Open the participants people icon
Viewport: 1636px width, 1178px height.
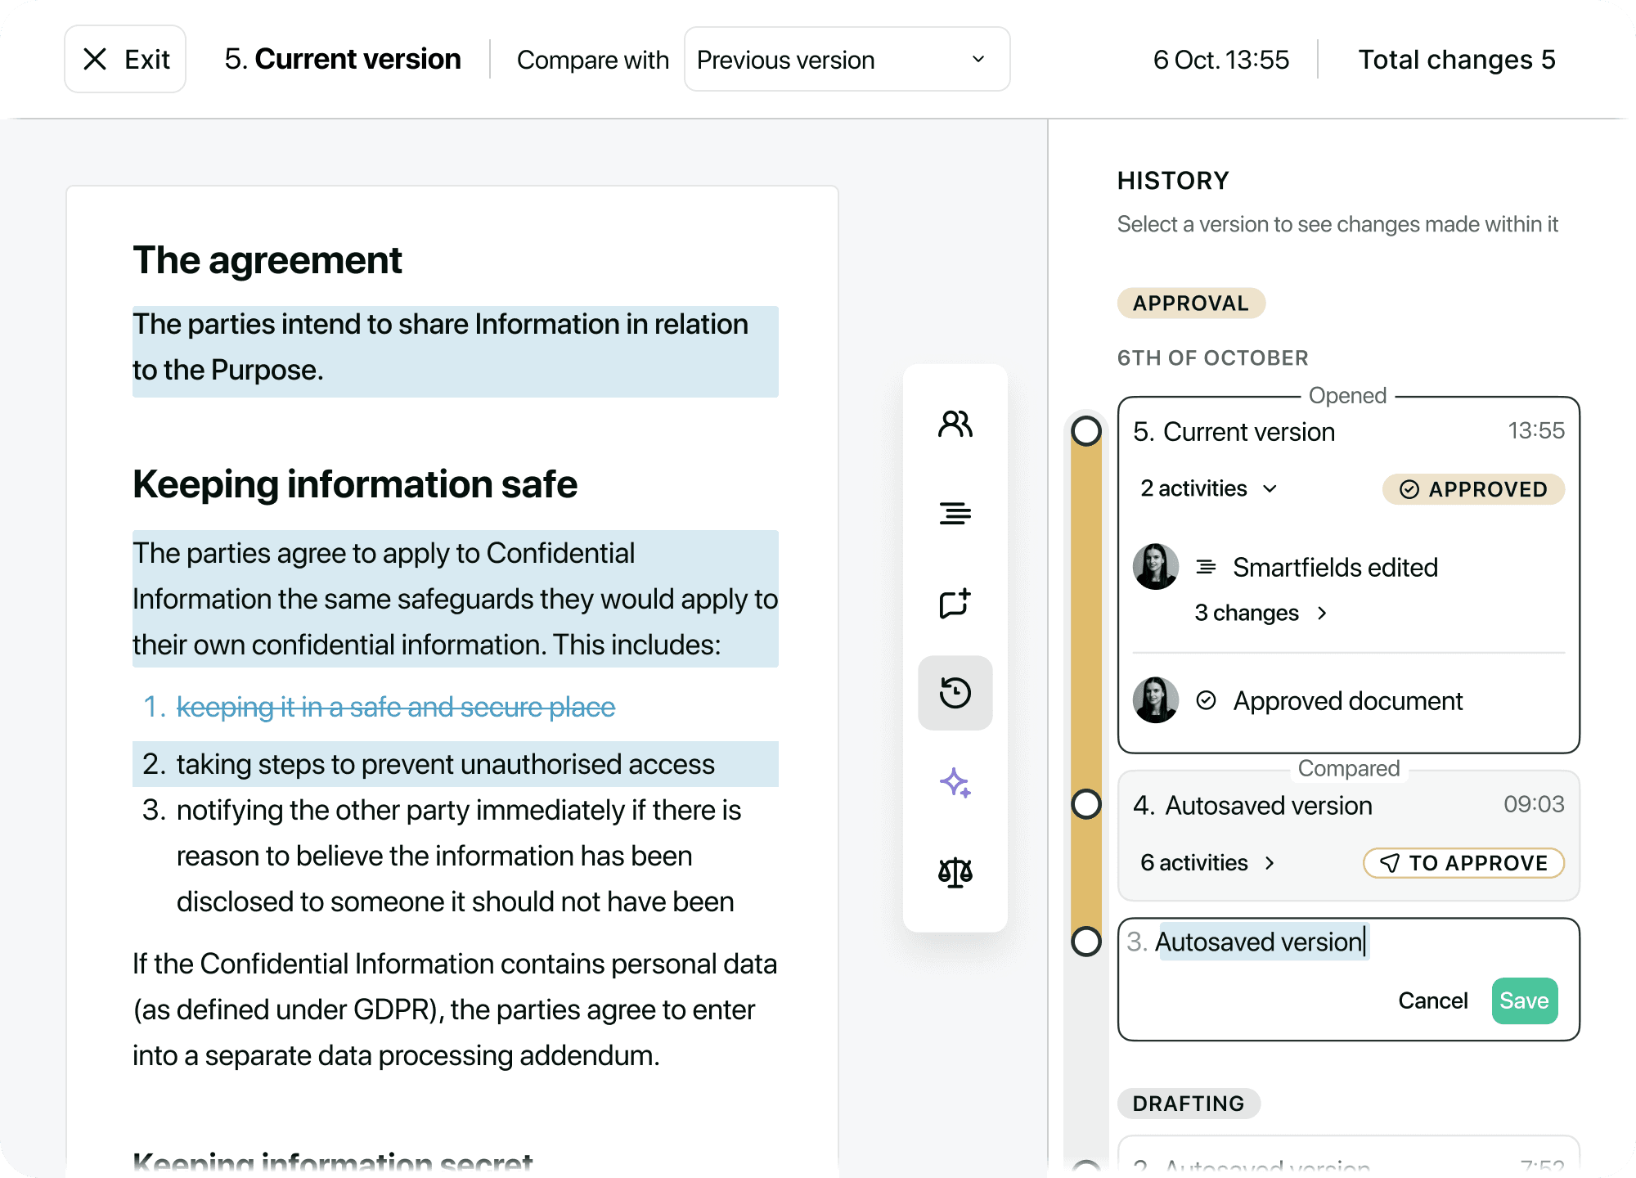(955, 424)
